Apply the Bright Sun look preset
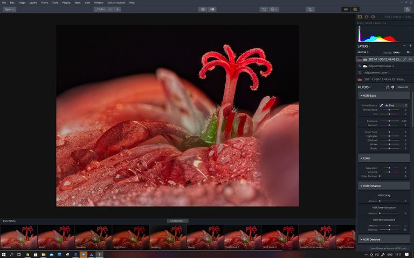The height and width of the screenshot is (258, 414). [x=130, y=237]
